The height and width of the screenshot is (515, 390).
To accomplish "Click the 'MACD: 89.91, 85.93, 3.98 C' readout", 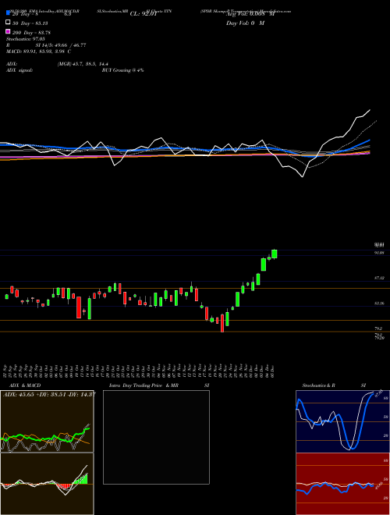I will tap(38, 51).
